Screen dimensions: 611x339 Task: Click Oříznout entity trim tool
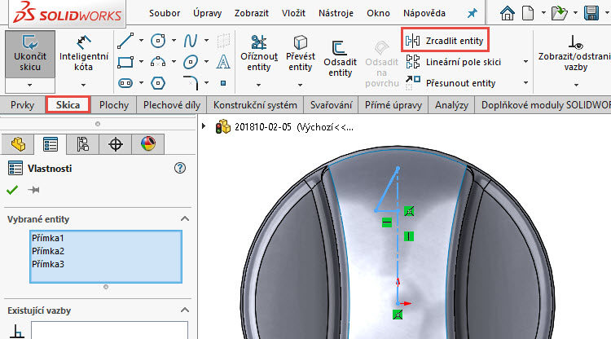click(x=259, y=54)
